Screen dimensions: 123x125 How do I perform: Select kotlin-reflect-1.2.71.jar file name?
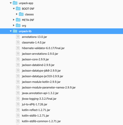click(36, 110)
